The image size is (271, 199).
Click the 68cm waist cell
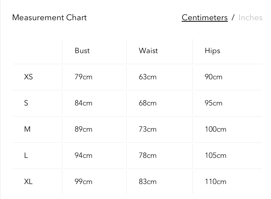click(148, 103)
